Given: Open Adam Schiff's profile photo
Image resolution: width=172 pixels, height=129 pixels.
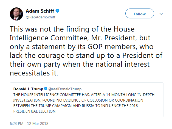Looking at the screenshot, I should 16,14.
